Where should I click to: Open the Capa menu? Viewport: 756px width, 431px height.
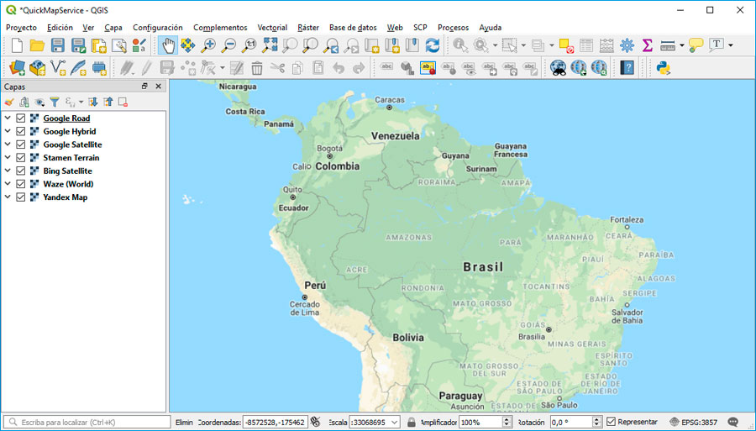point(113,28)
